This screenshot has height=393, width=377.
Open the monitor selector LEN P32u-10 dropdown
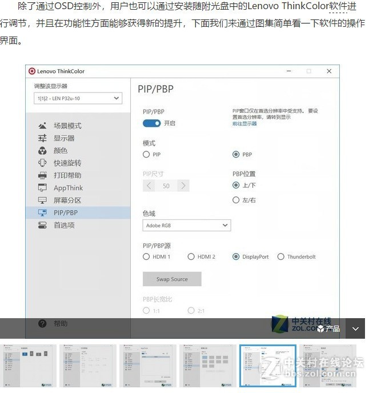pos(78,98)
